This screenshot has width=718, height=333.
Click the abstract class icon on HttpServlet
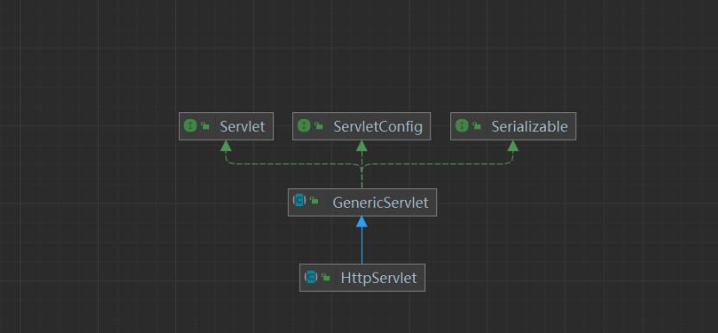[311, 276]
